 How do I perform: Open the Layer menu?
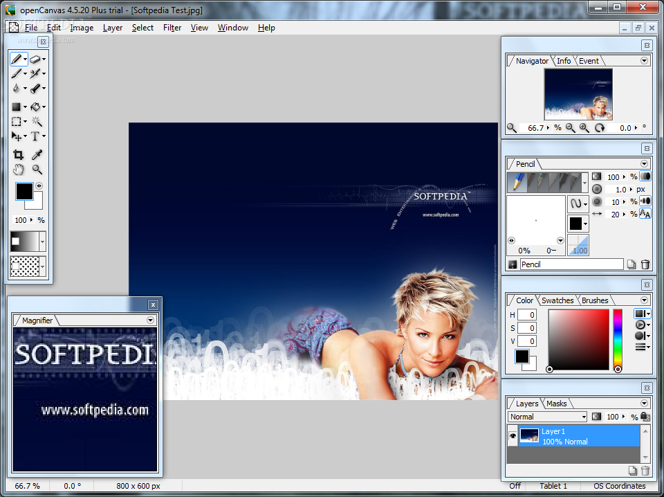coord(113,28)
